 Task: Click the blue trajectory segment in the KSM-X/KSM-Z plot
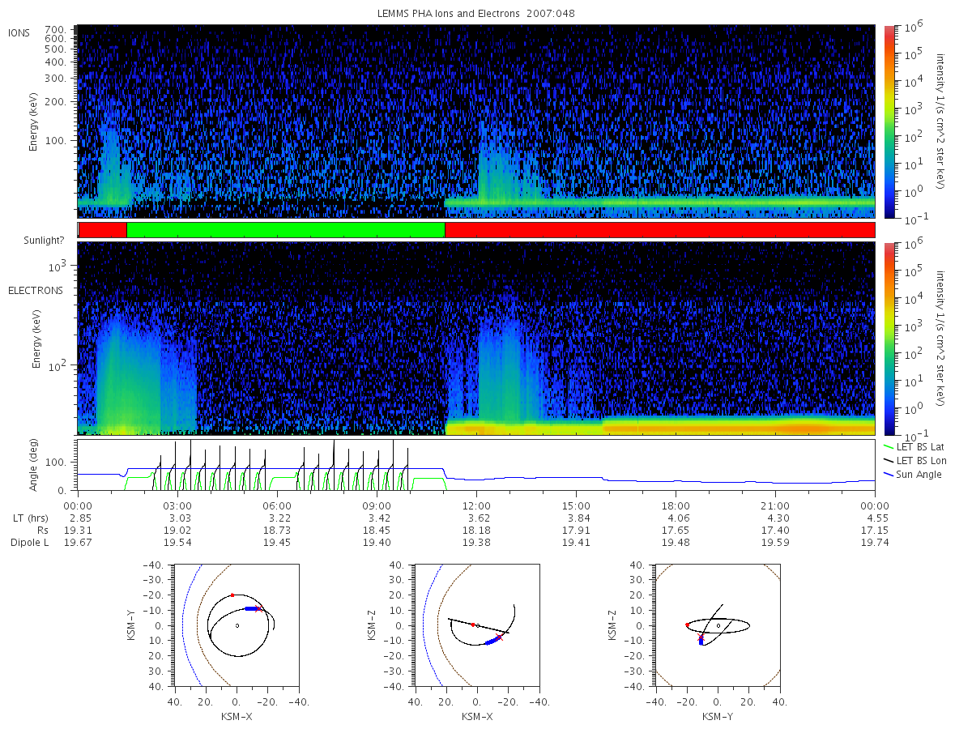pos(492,640)
